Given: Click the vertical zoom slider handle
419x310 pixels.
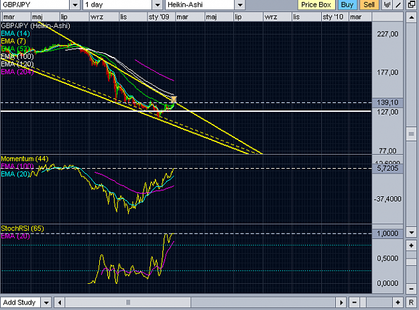Looking at the screenshot, I should [x=412, y=262].
